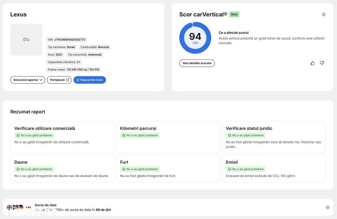Click the Rezumat raport heading
337x219 pixels.
coord(28,112)
